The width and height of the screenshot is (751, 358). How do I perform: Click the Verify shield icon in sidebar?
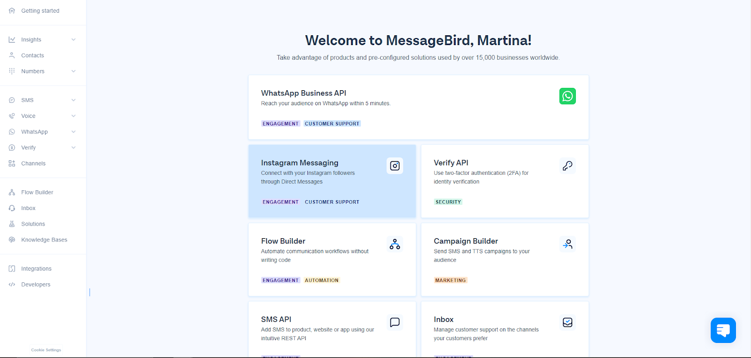click(12, 148)
